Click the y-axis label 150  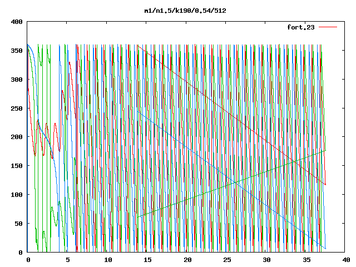tap(17, 166)
